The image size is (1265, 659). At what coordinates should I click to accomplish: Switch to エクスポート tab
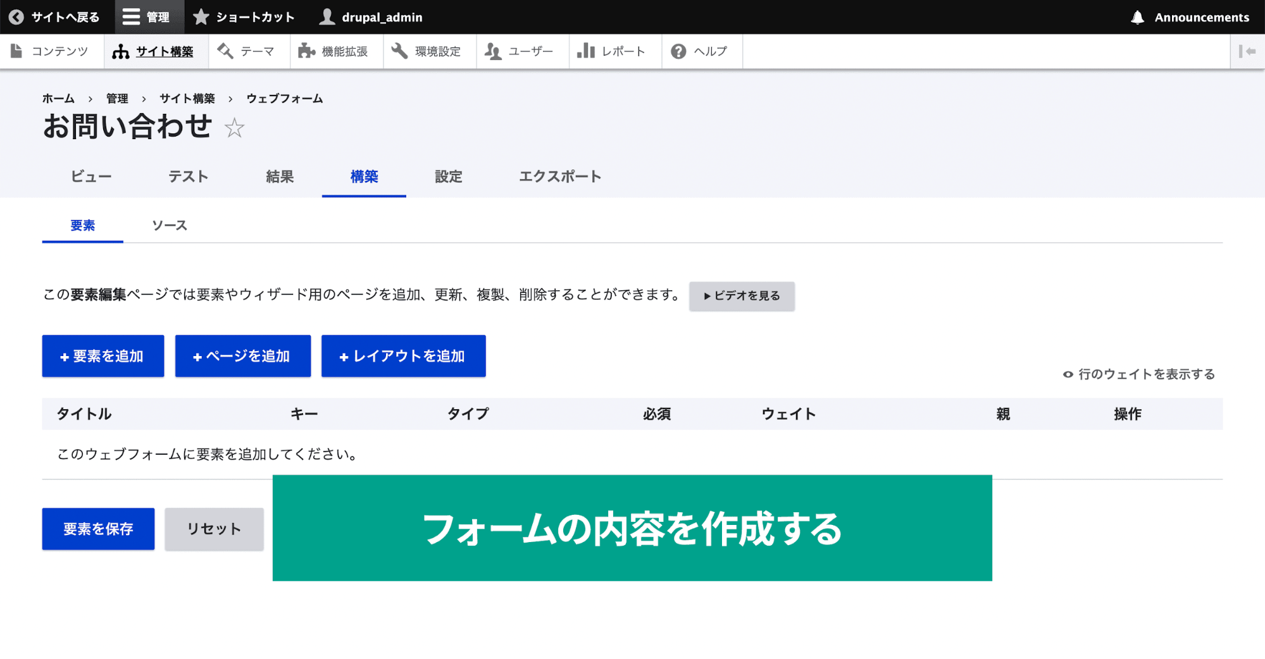pyautogui.click(x=560, y=176)
